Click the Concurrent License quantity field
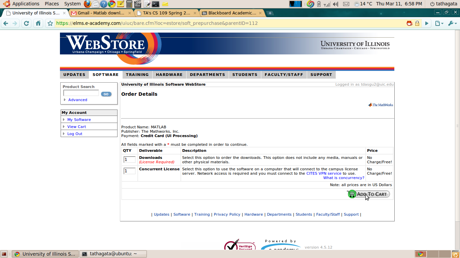The image size is (460, 258). (x=130, y=171)
